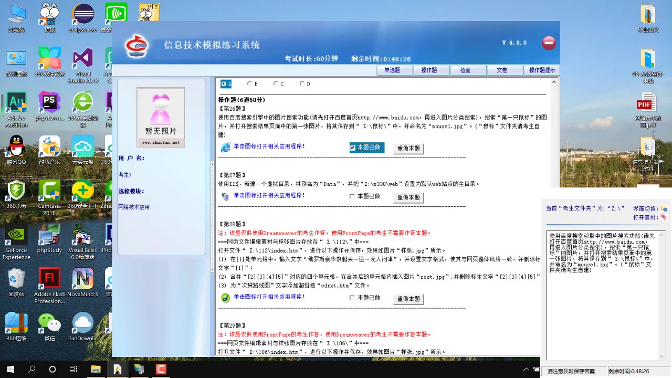Open the IE browser icon for question 26
Image resolution: width=672 pixels, height=378 pixels.
226,148
